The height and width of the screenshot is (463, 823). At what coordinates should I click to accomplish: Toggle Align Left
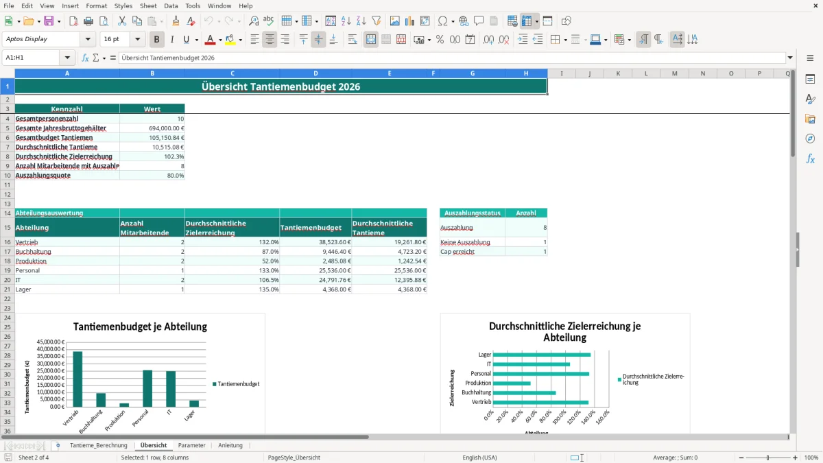[254, 40]
